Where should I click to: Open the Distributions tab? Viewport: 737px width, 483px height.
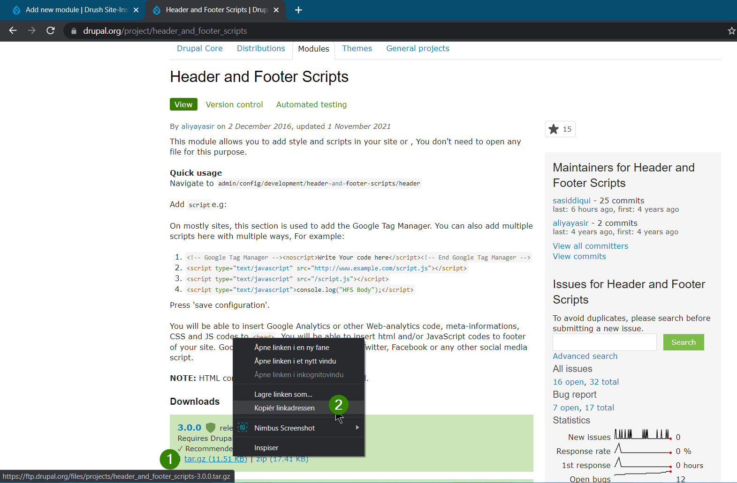[x=261, y=48]
